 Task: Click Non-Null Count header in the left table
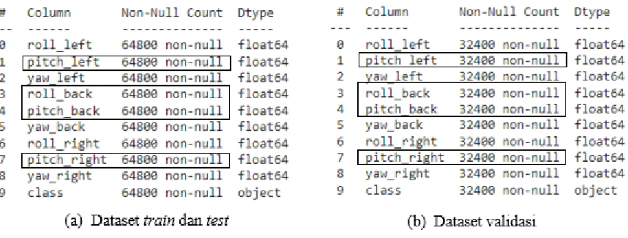[x=172, y=13]
